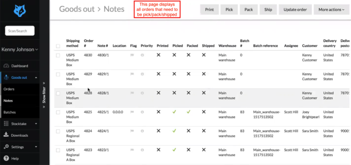Click priority info icon for order 4829
351x165 pixels.
142,74
